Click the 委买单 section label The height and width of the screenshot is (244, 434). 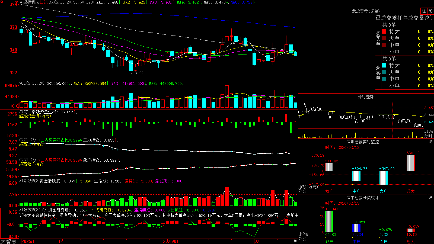(x=378, y=39)
